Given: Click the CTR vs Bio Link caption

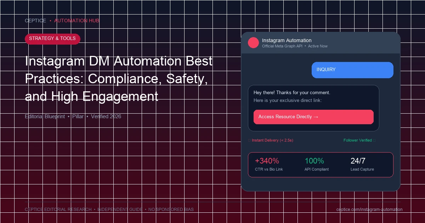Looking at the screenshot, I should [269, 170].
